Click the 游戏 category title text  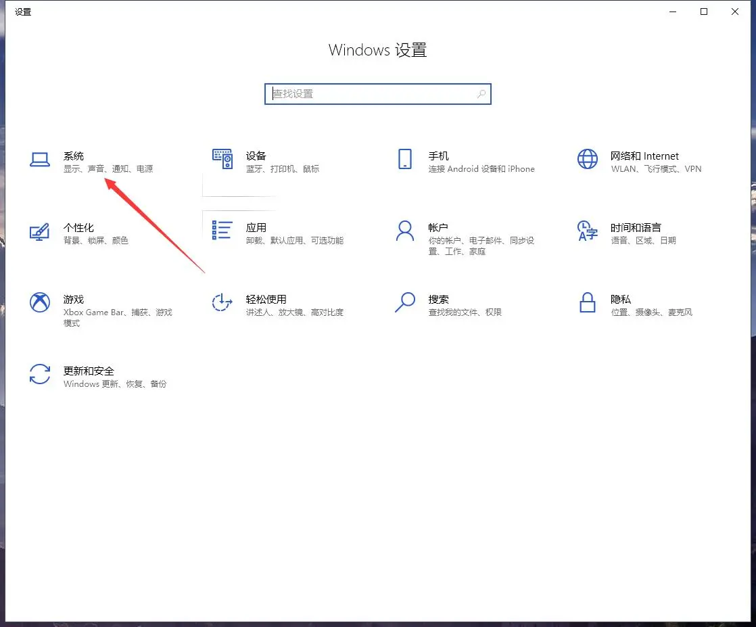(x=74, y=299)
